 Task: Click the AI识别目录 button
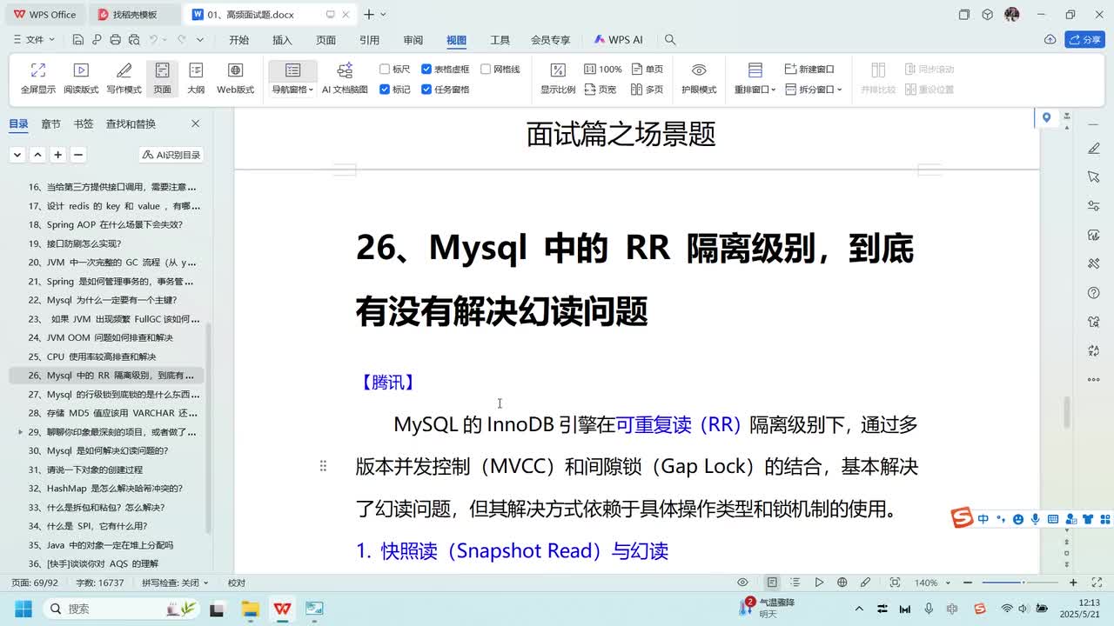[171, 155]
